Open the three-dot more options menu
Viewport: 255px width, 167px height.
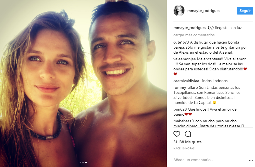[251, 160]
